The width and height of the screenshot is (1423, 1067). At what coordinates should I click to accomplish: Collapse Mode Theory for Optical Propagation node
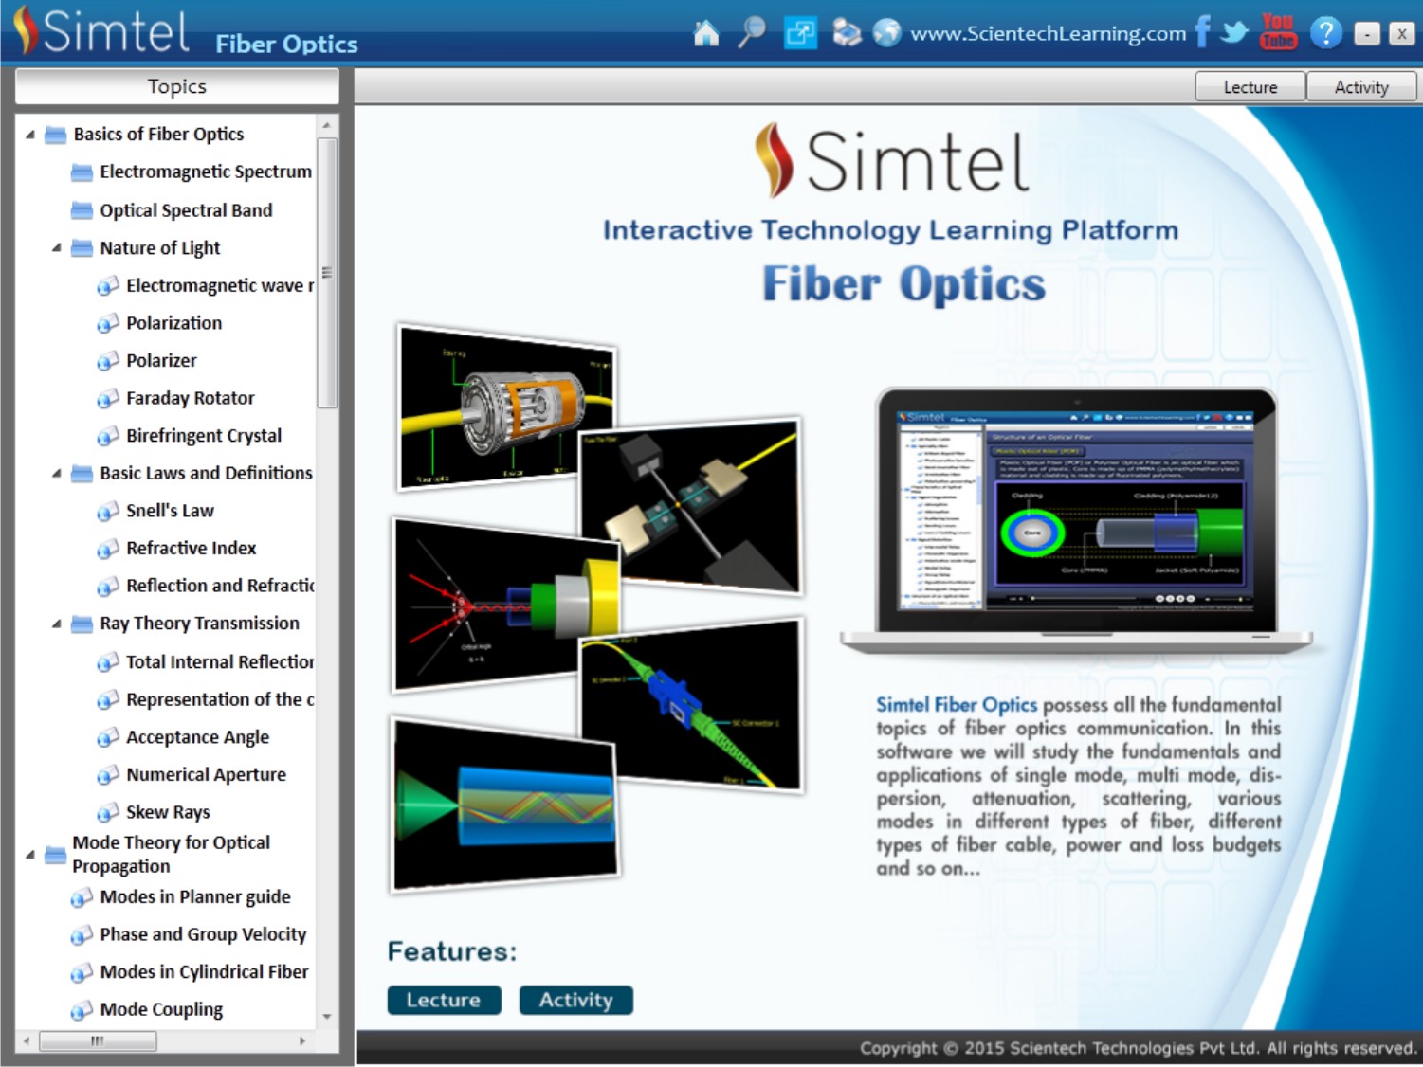(x=30, y=855)
